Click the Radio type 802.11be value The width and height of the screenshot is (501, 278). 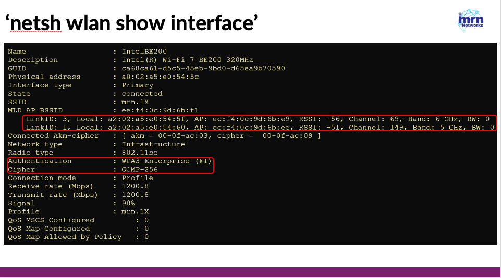point(140,153)
